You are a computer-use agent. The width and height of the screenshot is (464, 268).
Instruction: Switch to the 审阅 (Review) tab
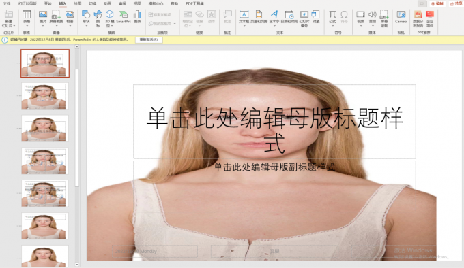pyautogui.click(x=123, y=4)
